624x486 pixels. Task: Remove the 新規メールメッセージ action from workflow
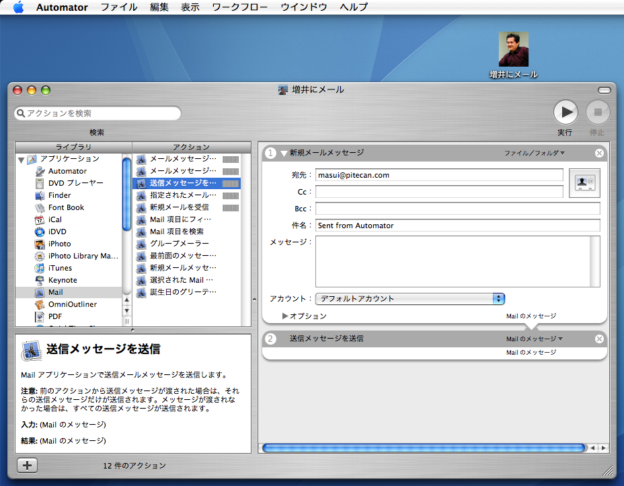click(x=599, y=153)
